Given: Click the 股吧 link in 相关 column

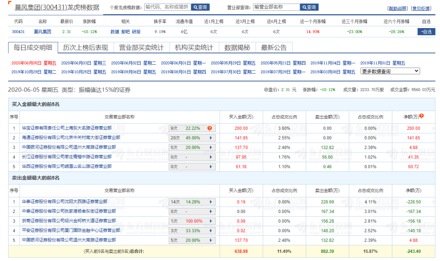Looking at the screenshot, I should [125, 31].
